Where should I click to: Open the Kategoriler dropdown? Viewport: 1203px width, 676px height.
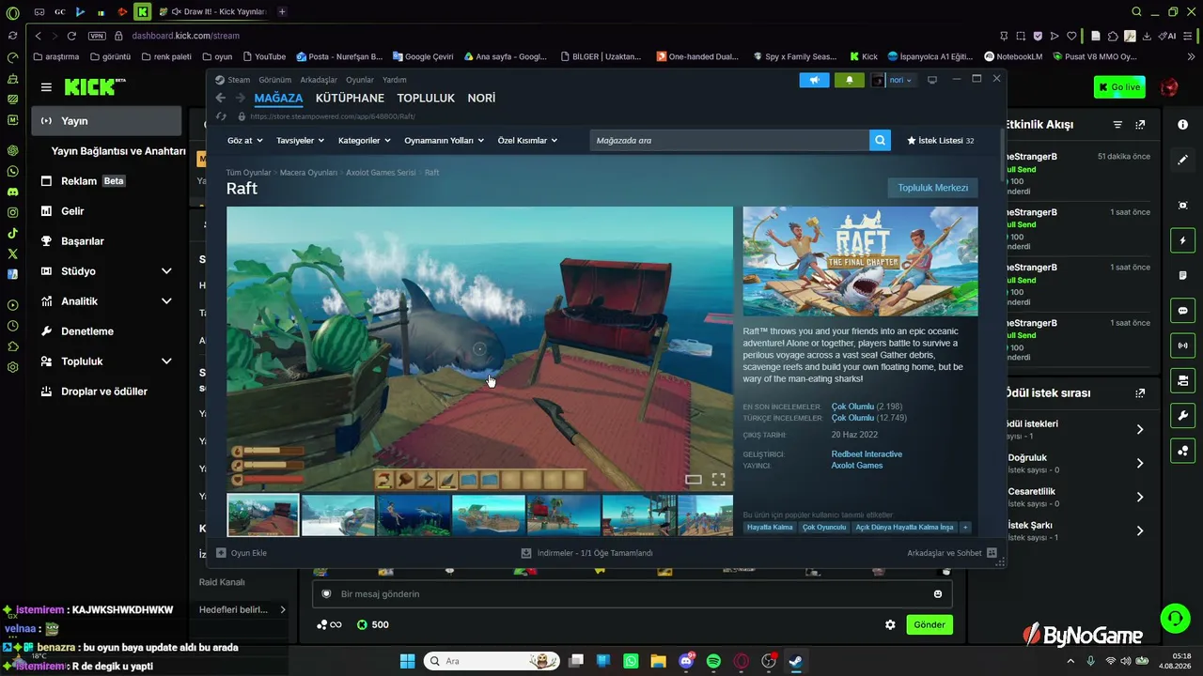coord(365,140)
